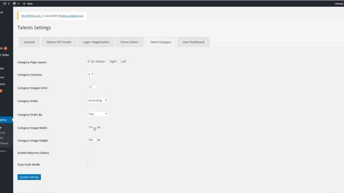Open the Category Columns dropdown
The image size is (344, 193).
tap(91, 74)
